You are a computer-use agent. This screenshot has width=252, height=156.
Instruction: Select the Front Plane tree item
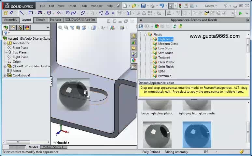coord(21,48)
